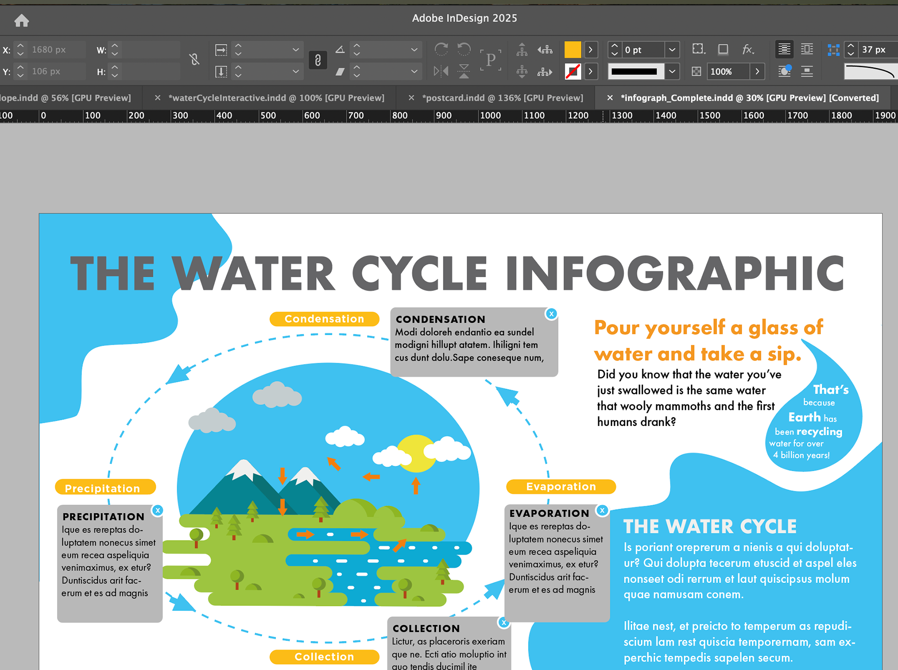Viewport: 898px width, 670px height.
Task: Step the stroke weight value
Action: [x=615, y=50]
